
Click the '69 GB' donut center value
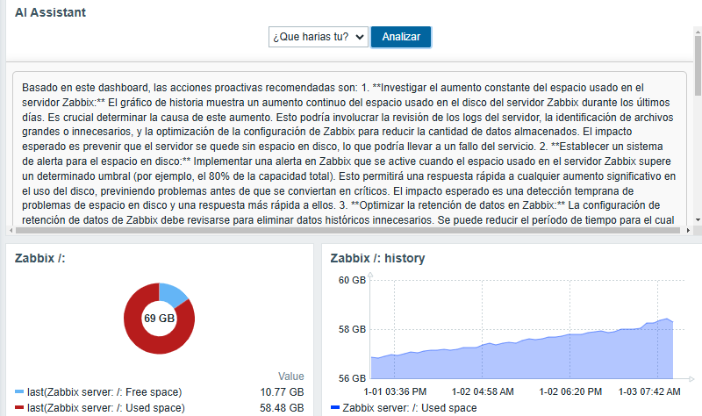[159, 319]
